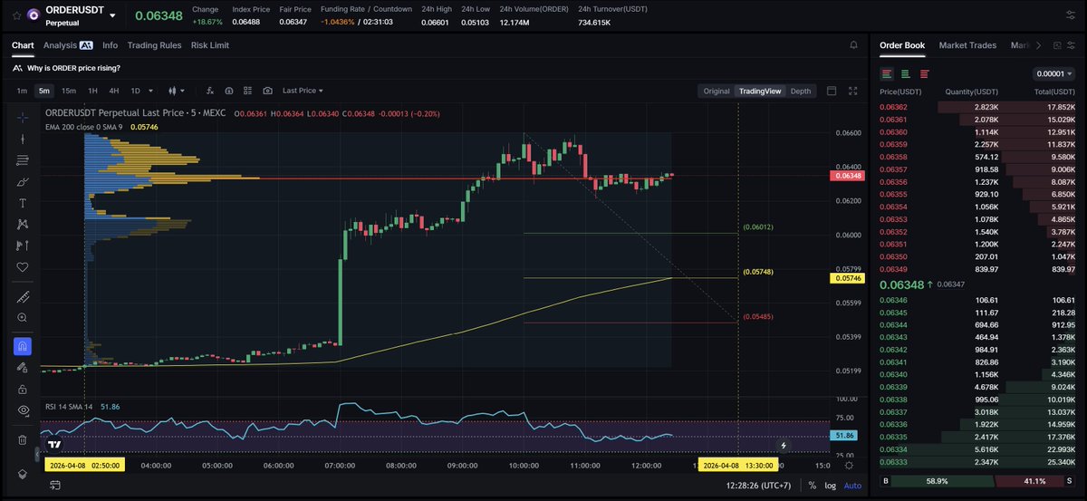Open the Trading Rules tab

154,45
